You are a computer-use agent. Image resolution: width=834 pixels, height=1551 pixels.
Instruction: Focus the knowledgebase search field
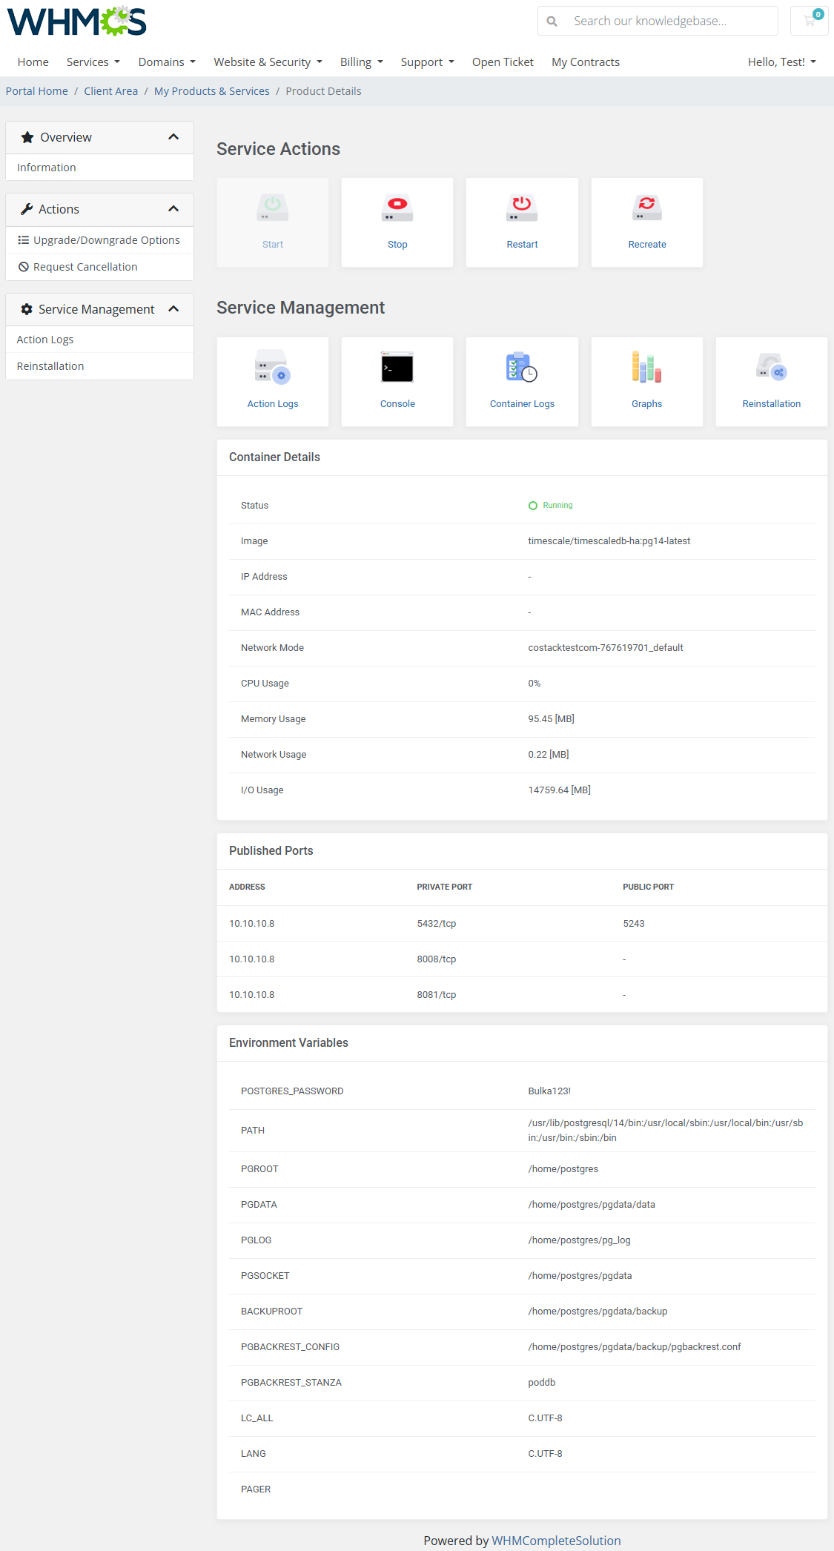(671, 21)
